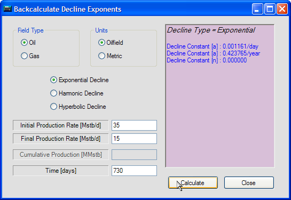Maximize the Backcalculate Decline Exponents window

270,9
